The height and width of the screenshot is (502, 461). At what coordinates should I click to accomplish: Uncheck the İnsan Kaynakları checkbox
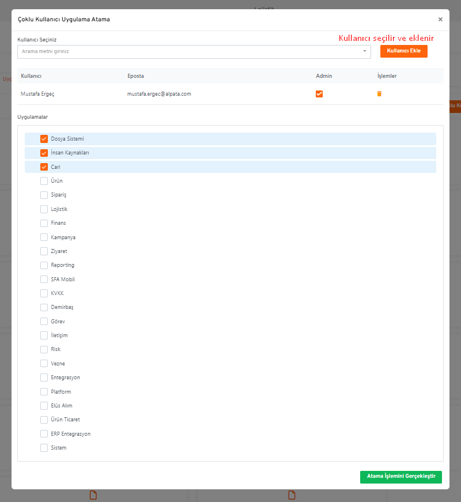point(44,153)
